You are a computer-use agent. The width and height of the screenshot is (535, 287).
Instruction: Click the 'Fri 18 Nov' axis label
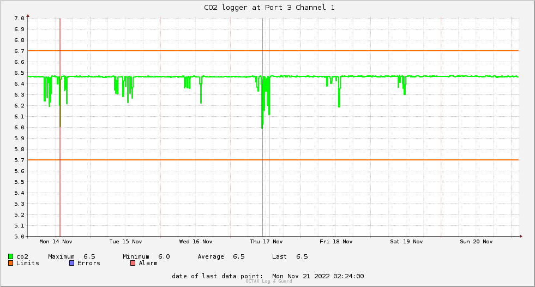336,242
